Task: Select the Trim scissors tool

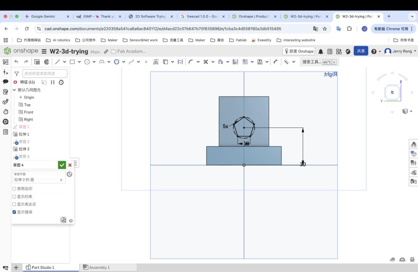Action: click(206, 62)
